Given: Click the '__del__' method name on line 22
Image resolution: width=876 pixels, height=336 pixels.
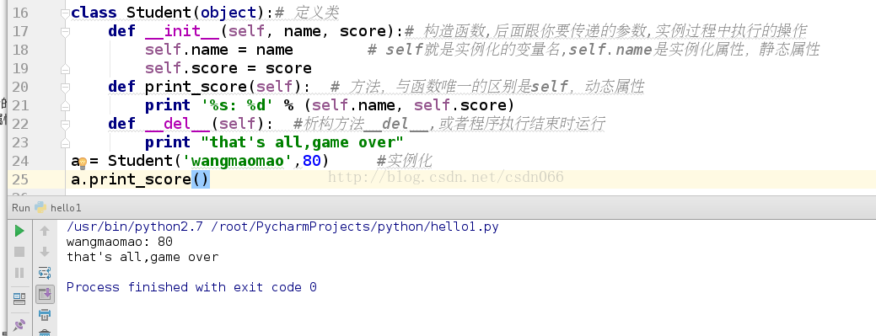Looking at the screenshot, I should pyautogui.click(x=177, y=123).
